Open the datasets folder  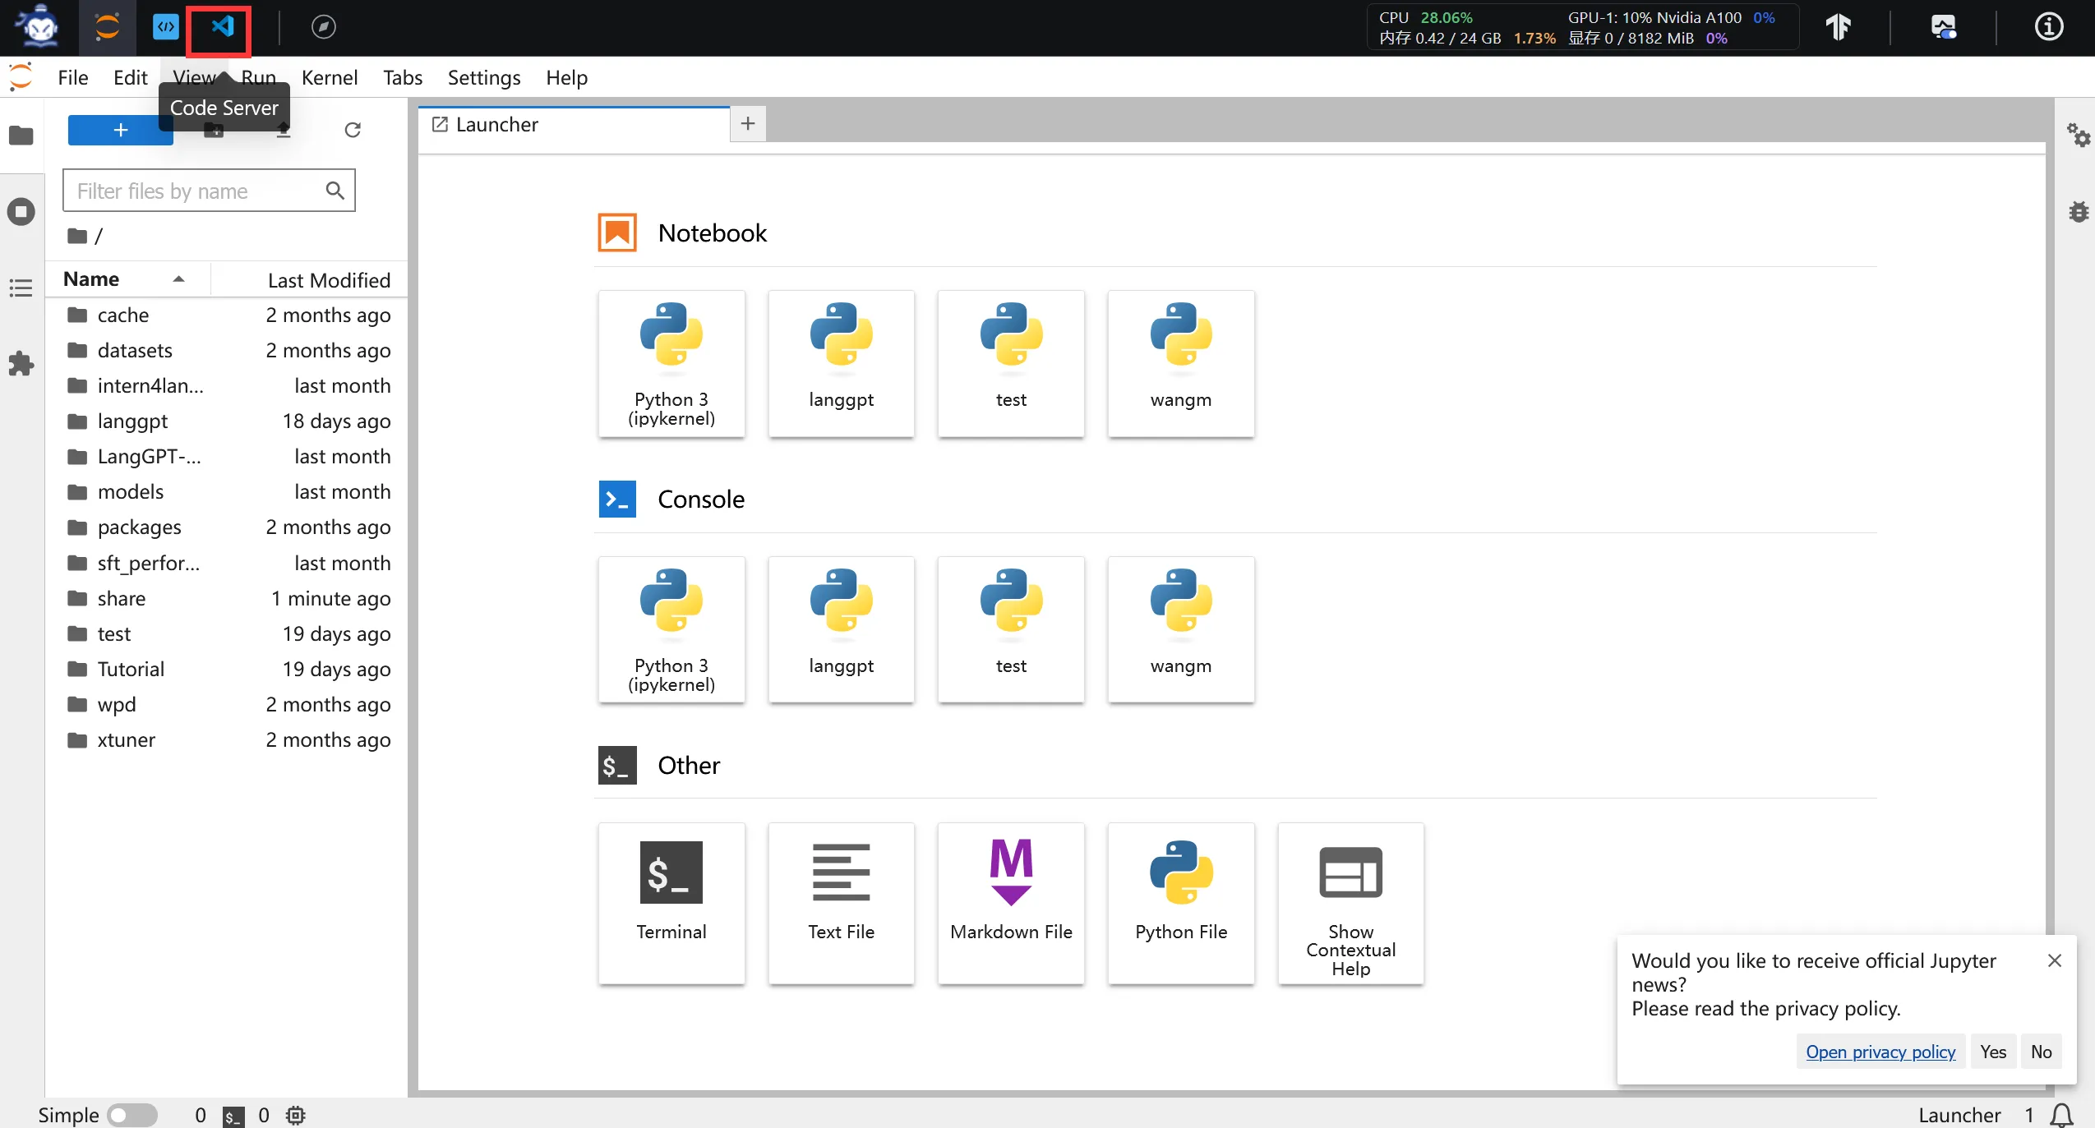tap(135, 351)
